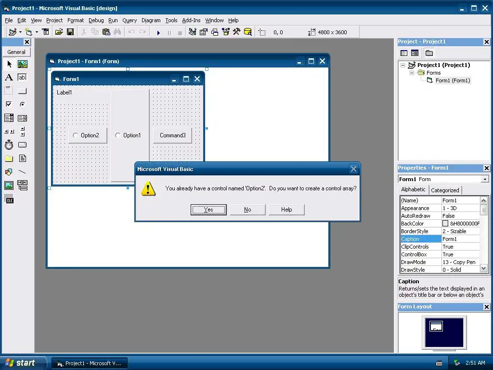The image size is (493, 370).
Task: Open the Properties Window toolbar icon
Action: click(204, 32)
